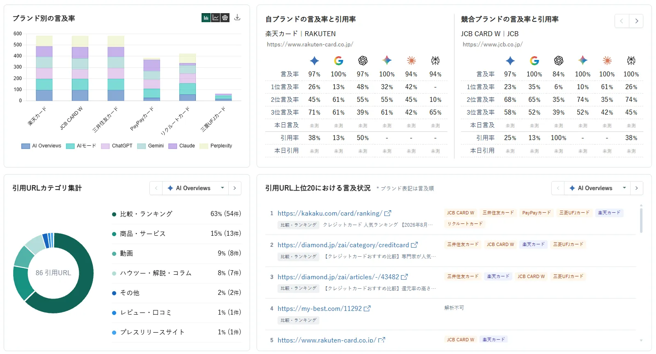The width and height of the screenshot is (656, 354).
Task: Click Google AI Mode icon in 楽天カード table
Action: 339,61
